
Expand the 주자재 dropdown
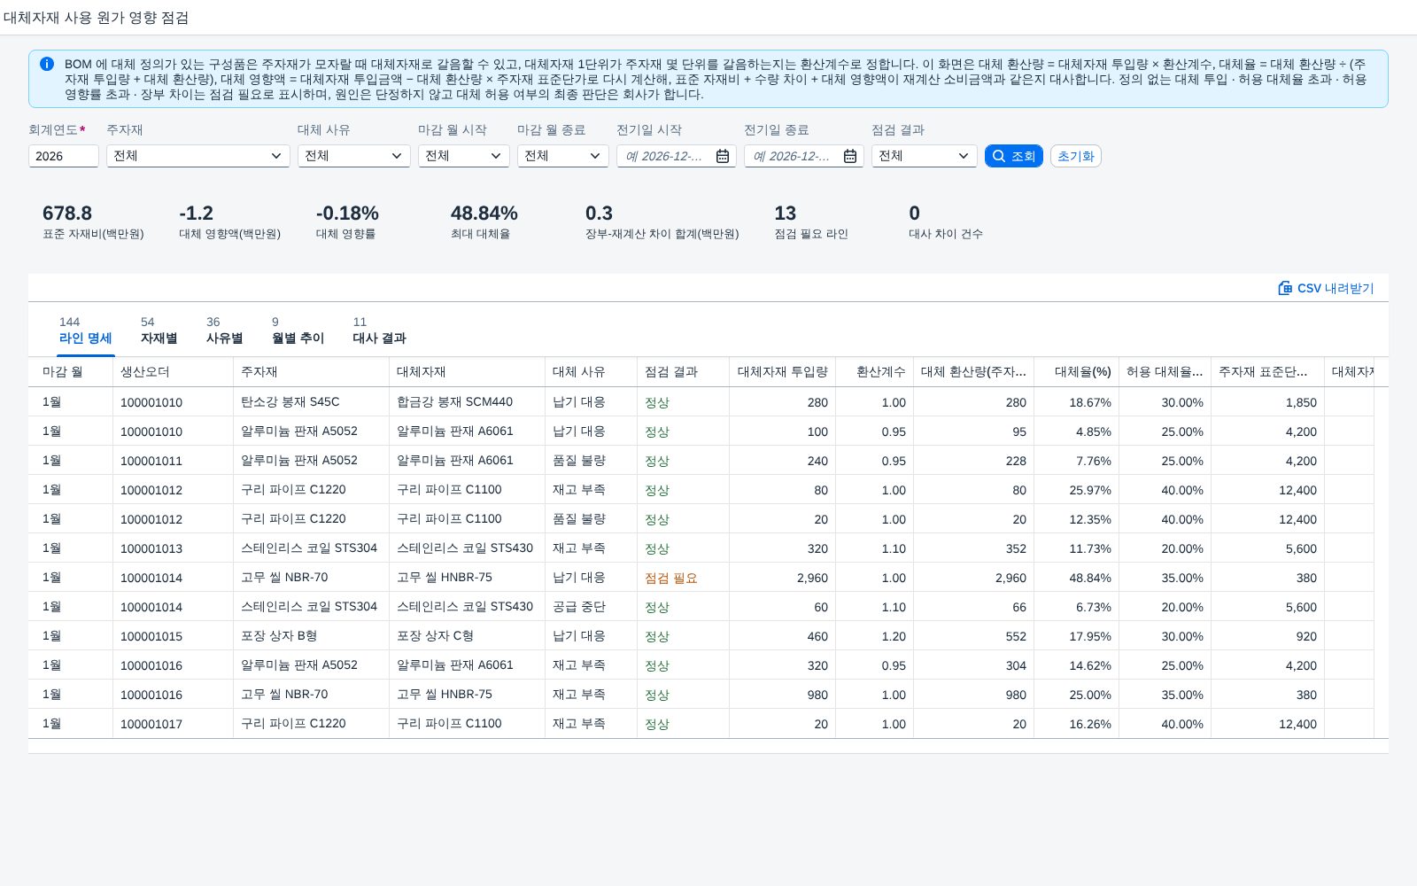276,156
